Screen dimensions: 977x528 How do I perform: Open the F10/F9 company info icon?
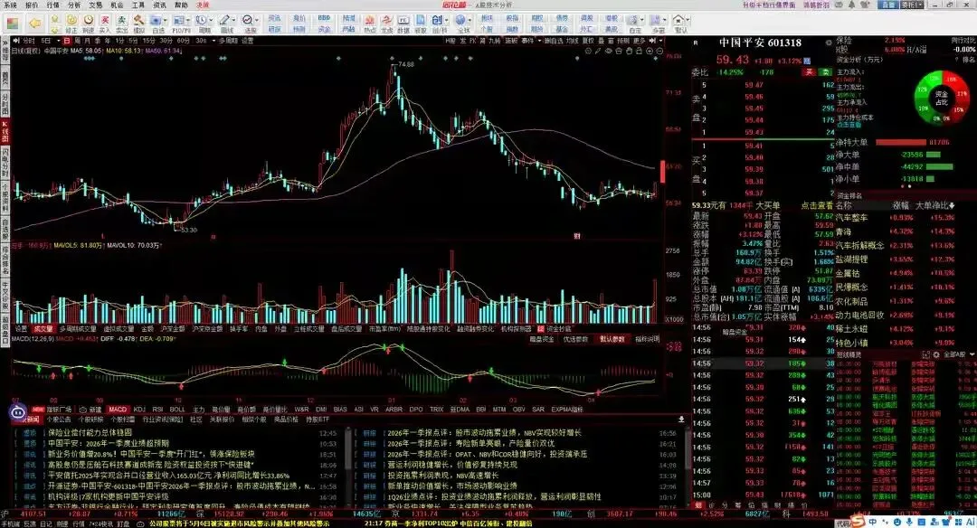pyautogui.click(x=179, y=21)
